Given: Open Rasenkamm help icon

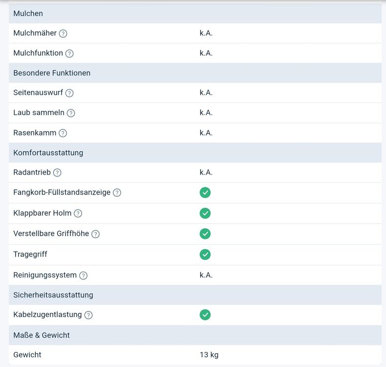Looking at the screenshot, I should click(63, 133).
